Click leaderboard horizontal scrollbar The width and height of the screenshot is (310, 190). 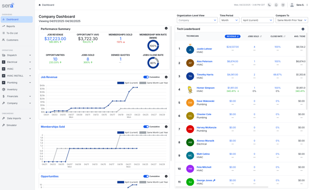point(222,187)
